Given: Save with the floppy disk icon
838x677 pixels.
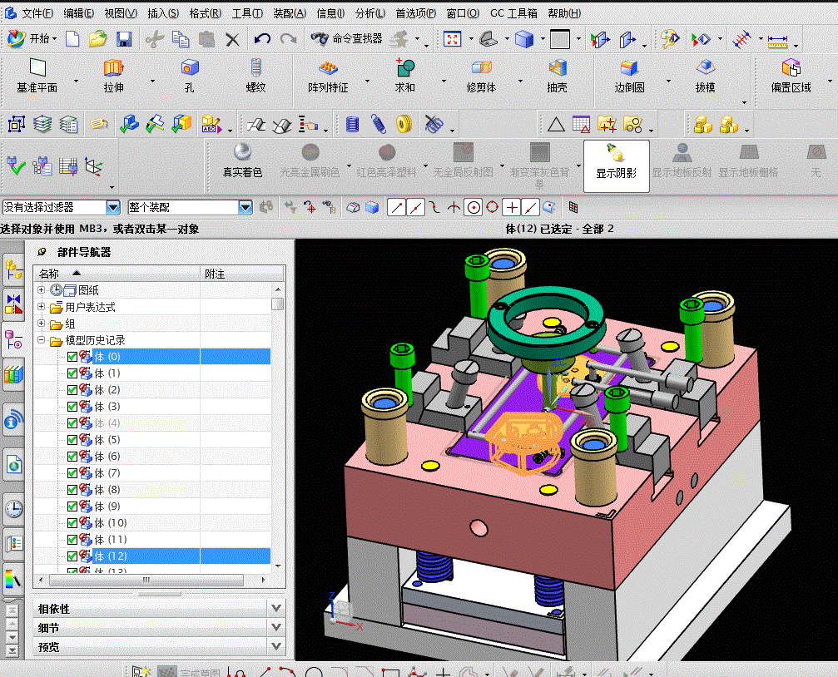Looking at the screenshot, I should [124, 39].
